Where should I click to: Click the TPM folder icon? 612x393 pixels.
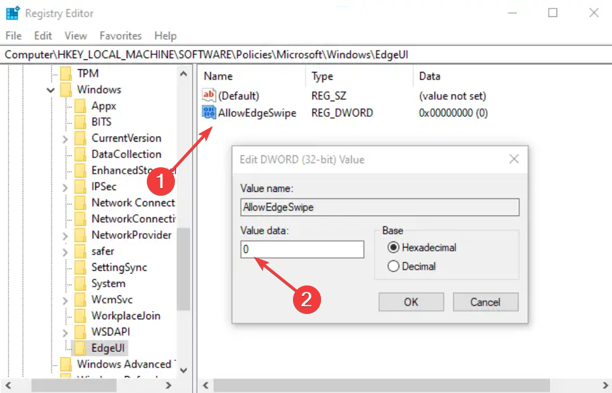point(66,73)
